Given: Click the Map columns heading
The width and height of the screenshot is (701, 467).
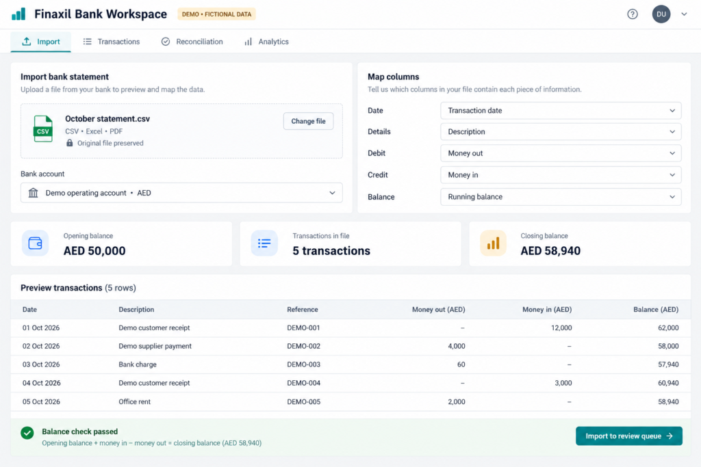Looking at the screenshot, I should tap(394, 77).
